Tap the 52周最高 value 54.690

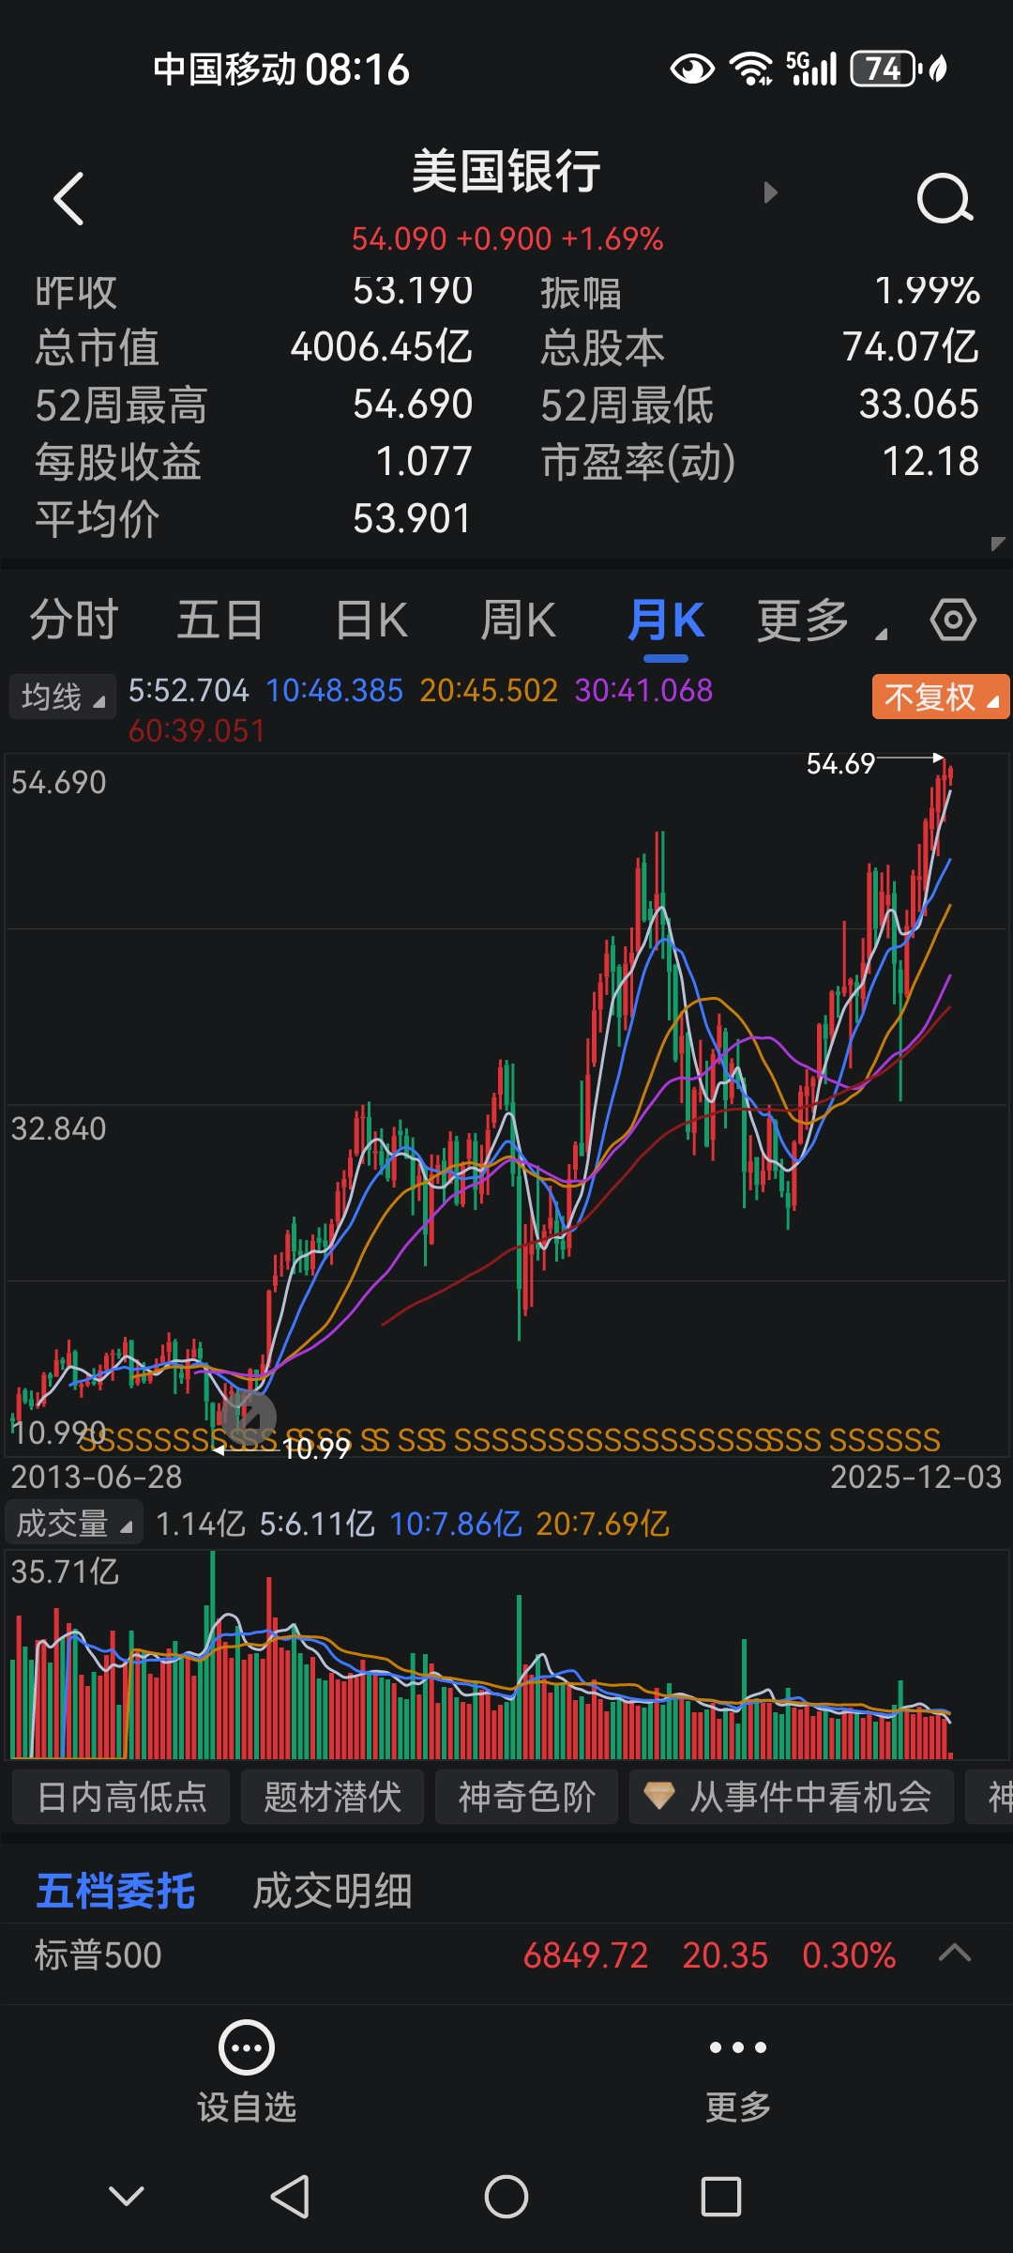coord(413,404)
